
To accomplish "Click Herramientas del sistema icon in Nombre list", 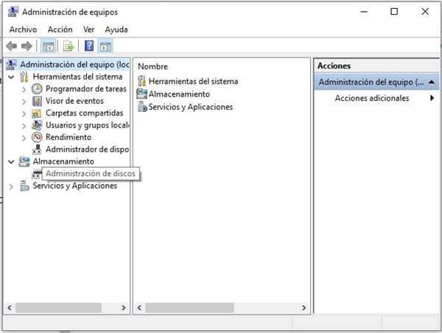I will click(142, 81).
